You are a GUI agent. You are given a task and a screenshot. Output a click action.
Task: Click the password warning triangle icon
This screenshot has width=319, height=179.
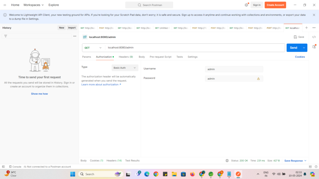(x=258, y=79)
